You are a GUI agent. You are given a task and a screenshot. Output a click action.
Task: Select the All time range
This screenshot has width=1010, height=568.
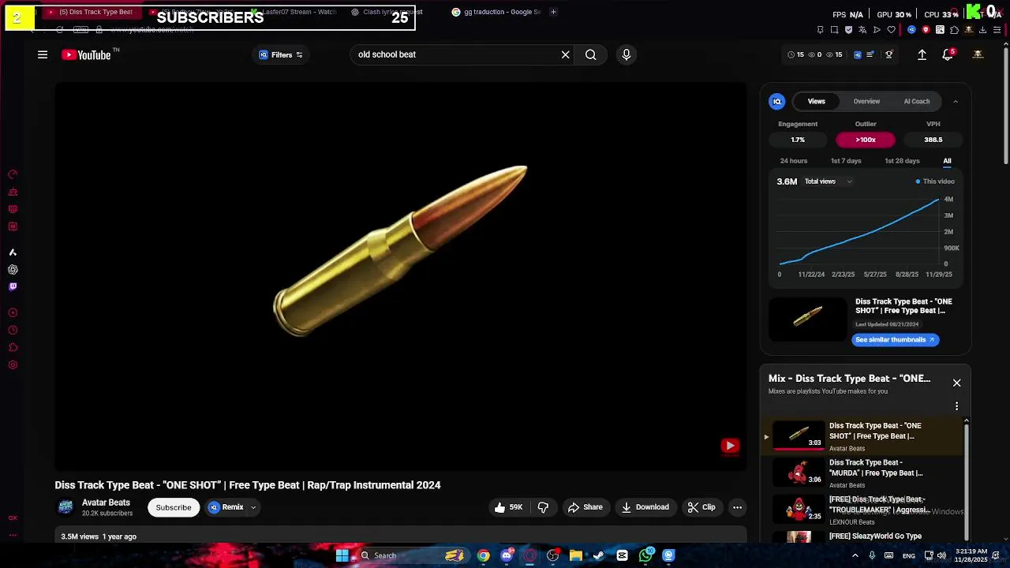click(947, 161)
